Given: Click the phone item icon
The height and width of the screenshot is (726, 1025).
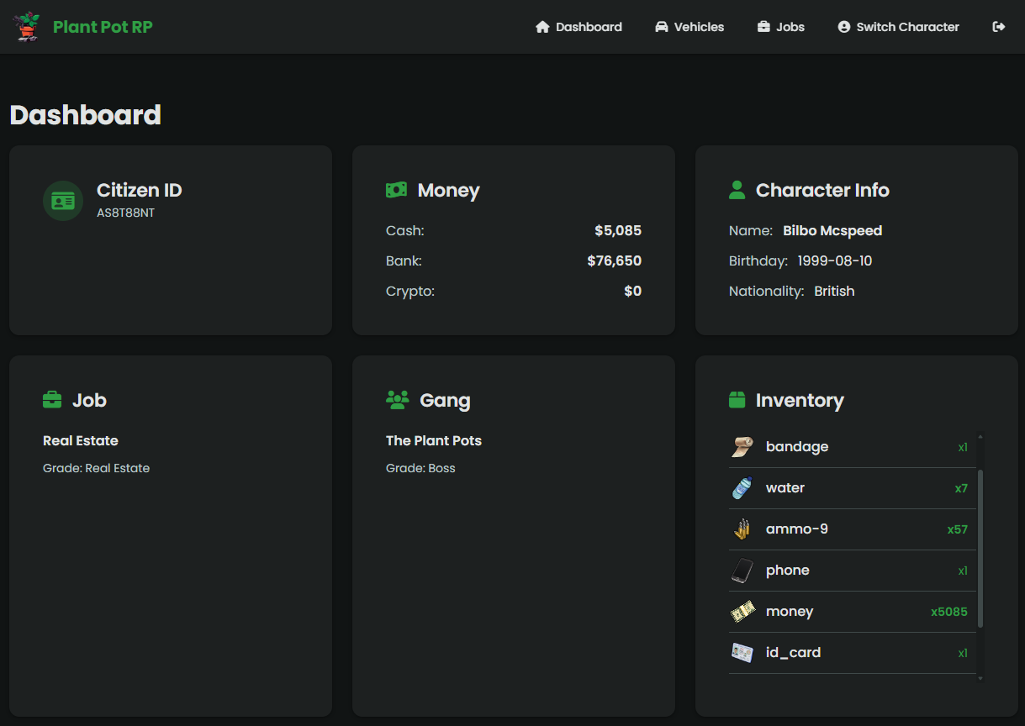Looking at the screenshot, I should [742, 571].
